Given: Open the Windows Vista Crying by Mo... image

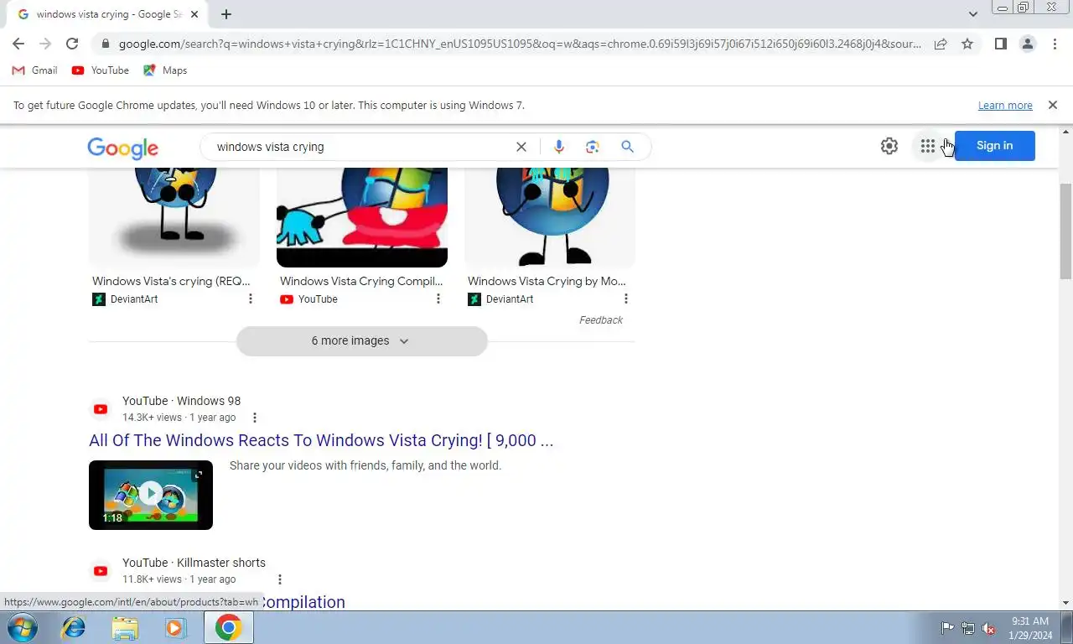Looking at the screenshot, I should click(550, 216).
